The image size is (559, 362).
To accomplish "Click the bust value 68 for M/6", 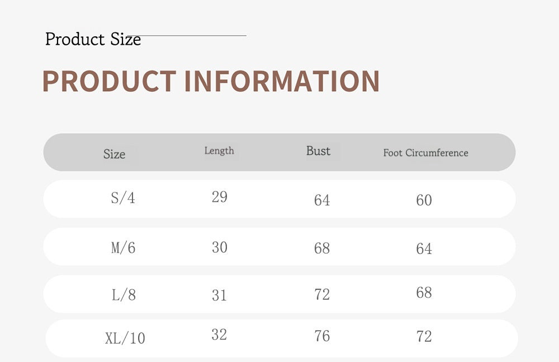I will coord(322,248).
